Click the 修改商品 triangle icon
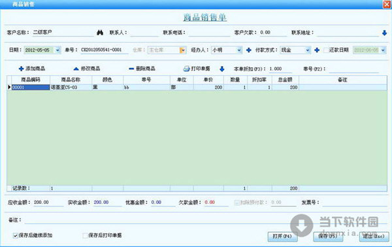392x247 pixels. click(x=76, y=69)
